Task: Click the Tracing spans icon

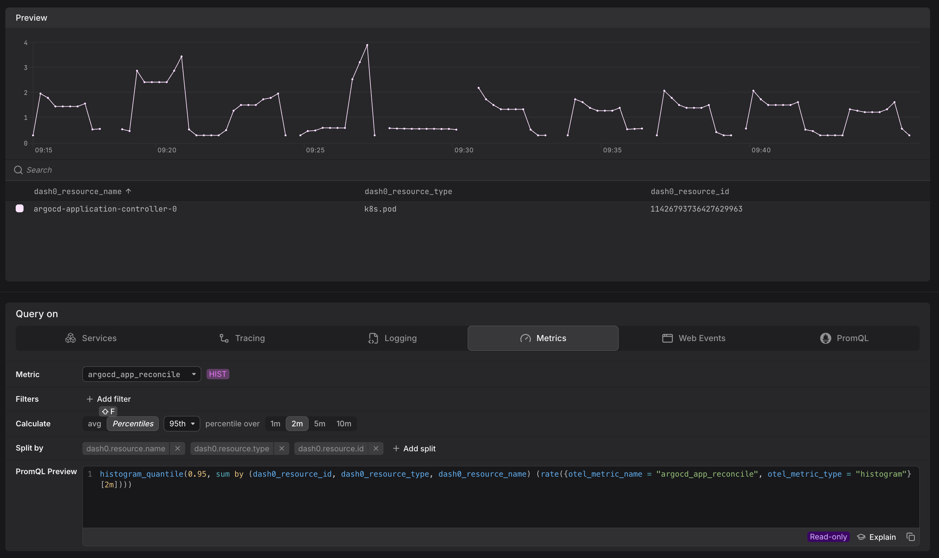Action: pyautogui.click(x=224, y=338)
